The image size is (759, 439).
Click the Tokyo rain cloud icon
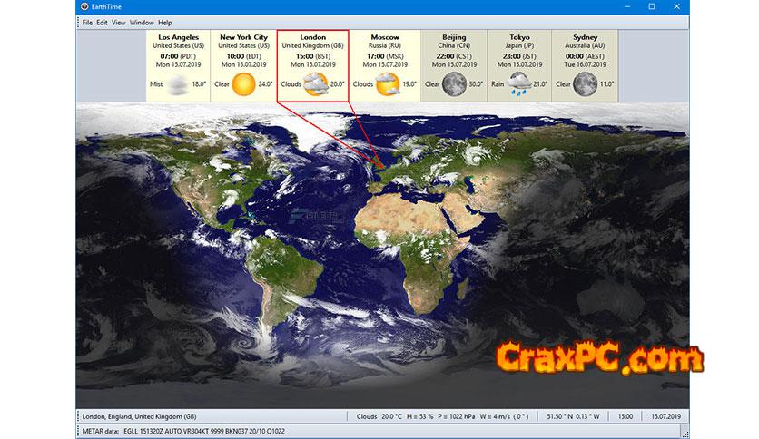click(520, 85)
